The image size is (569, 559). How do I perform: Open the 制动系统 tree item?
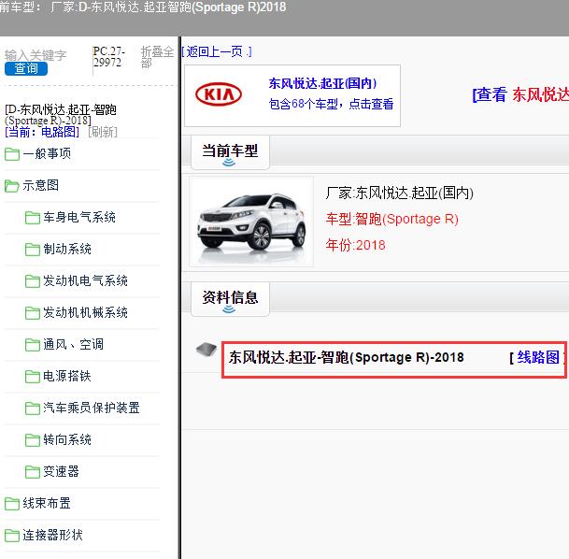click(x=67, y=249)
